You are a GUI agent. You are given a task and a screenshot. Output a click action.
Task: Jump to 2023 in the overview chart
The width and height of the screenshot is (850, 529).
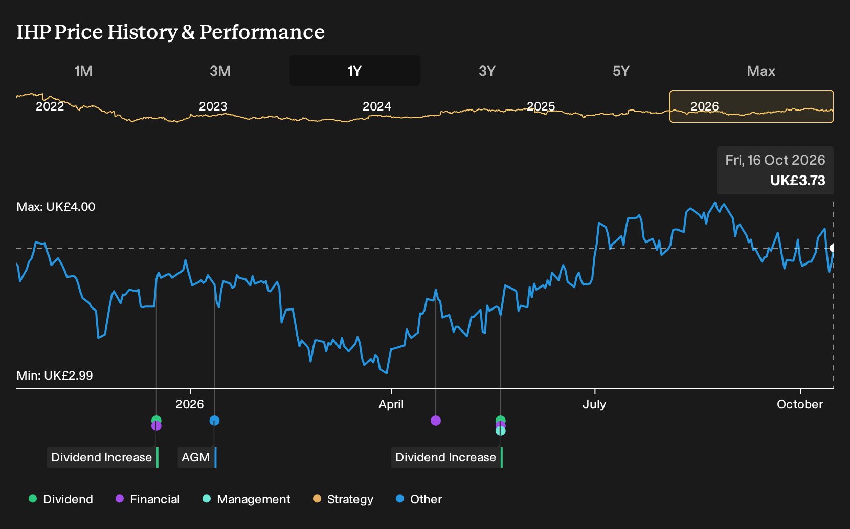tap(213, 106)
